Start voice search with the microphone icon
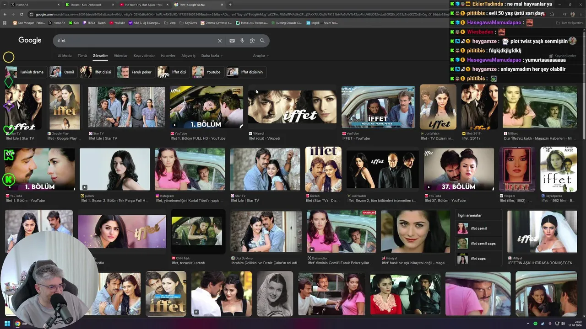The height and width of the screenshot is (329, 586). [x=242, y=41]
